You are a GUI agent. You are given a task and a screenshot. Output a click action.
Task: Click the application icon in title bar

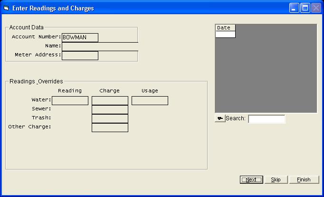pyautogui.click(x=6, y=8)
